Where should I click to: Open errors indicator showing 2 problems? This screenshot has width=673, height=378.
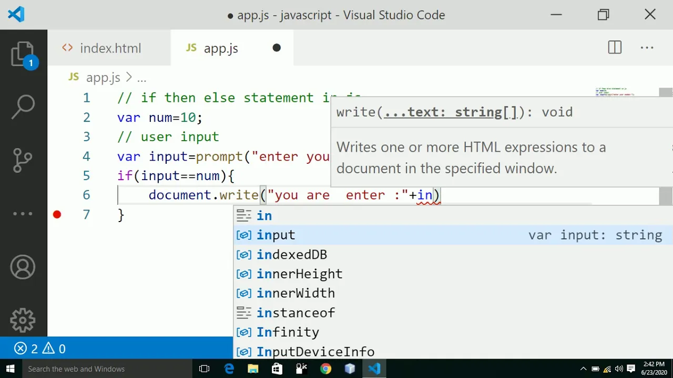click(x=26, y=349)
